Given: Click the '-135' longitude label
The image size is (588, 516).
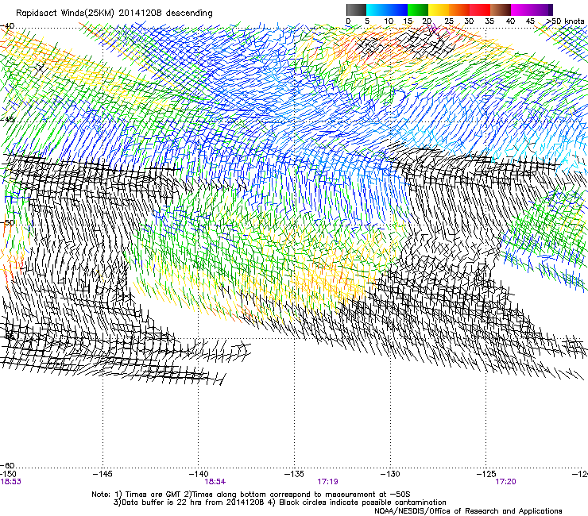Looking at the screenshot, I should point(294,474).
